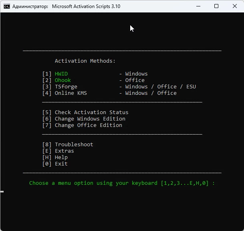Screen dimensions: 244x231
Task: Select the green HWID option text
Action: point(61,74)
